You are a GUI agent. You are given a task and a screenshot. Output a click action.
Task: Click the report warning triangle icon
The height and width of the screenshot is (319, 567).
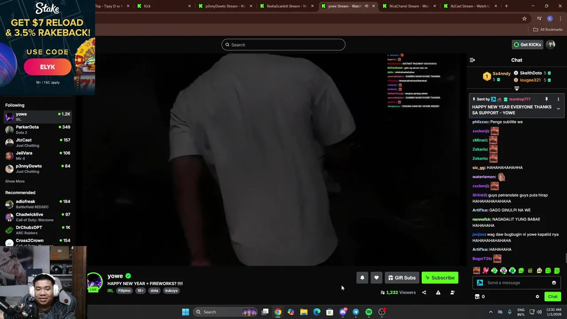point(438,292)
